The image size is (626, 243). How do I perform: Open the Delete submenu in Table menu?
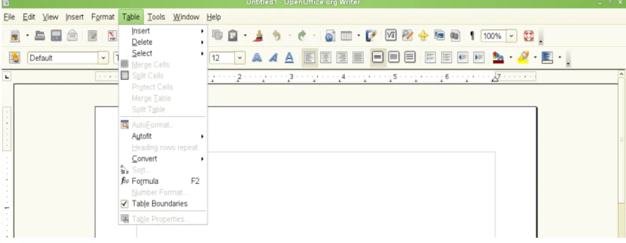pos(163,42)
